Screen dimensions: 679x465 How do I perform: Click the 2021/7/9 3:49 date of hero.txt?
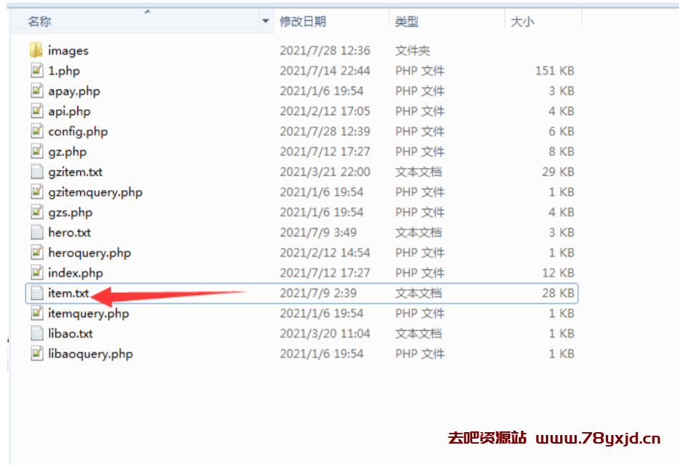click(x=318, y=233)
